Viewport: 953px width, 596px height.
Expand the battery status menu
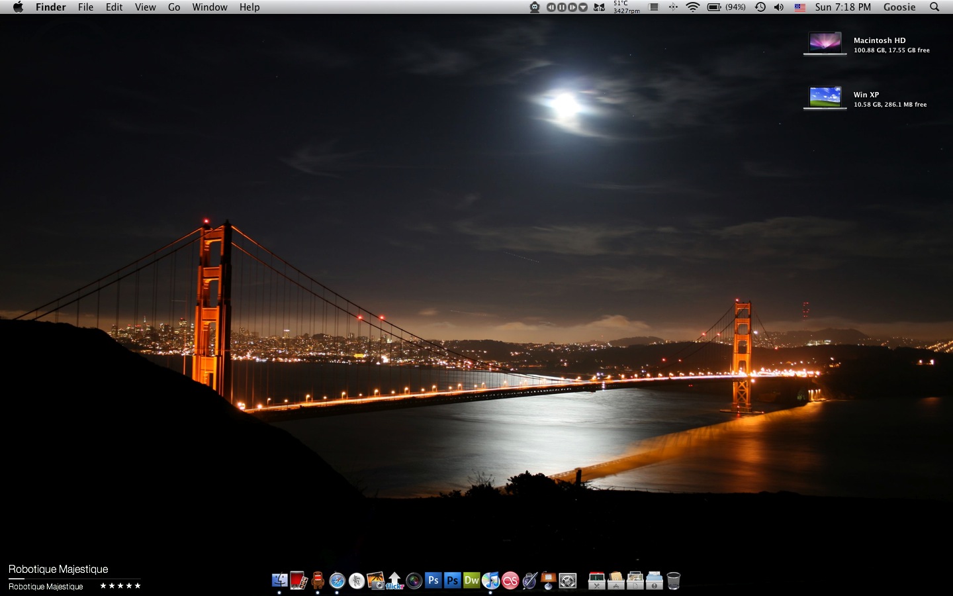714,7
